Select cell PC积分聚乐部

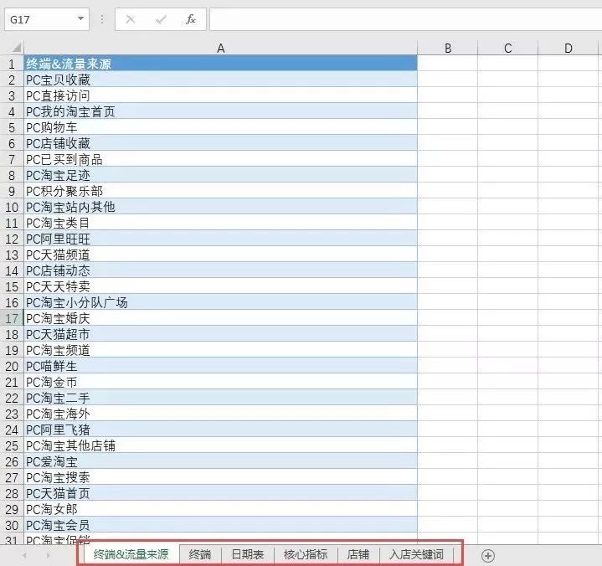point(220,191)
